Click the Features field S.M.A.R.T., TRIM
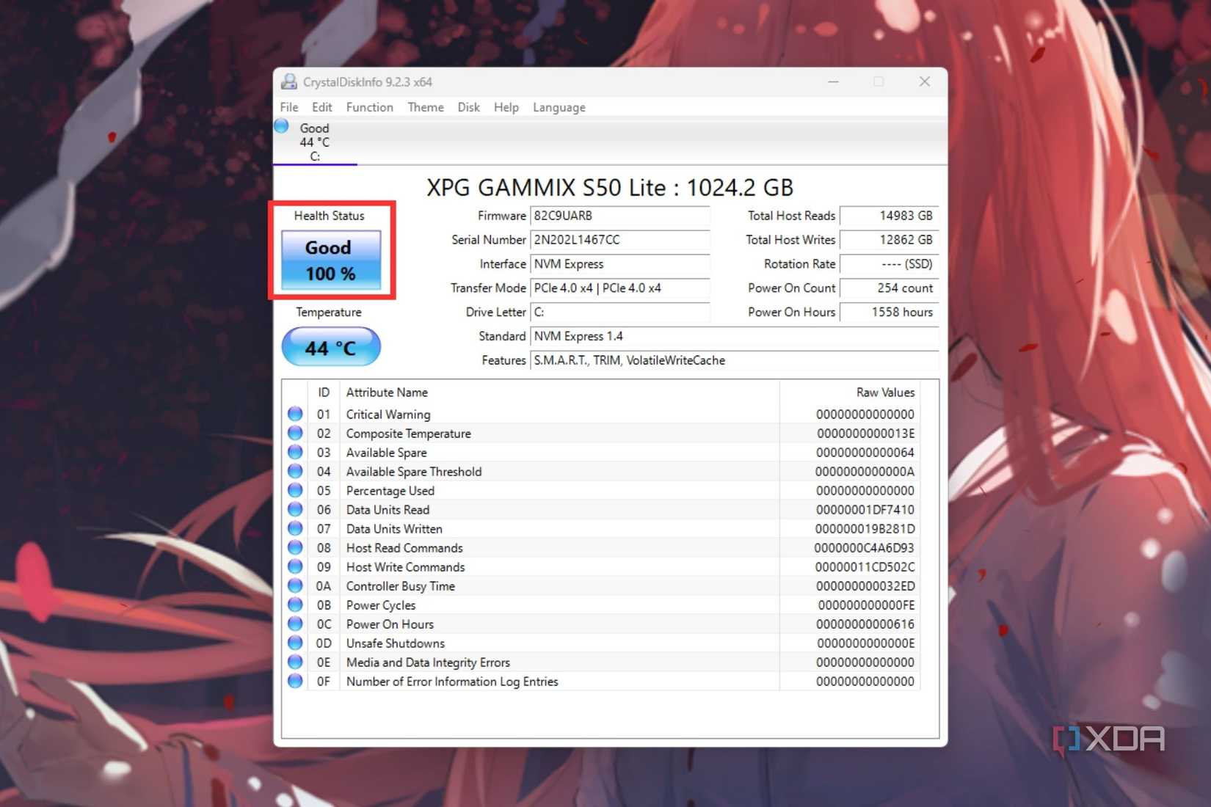 [x=735, y=361]
